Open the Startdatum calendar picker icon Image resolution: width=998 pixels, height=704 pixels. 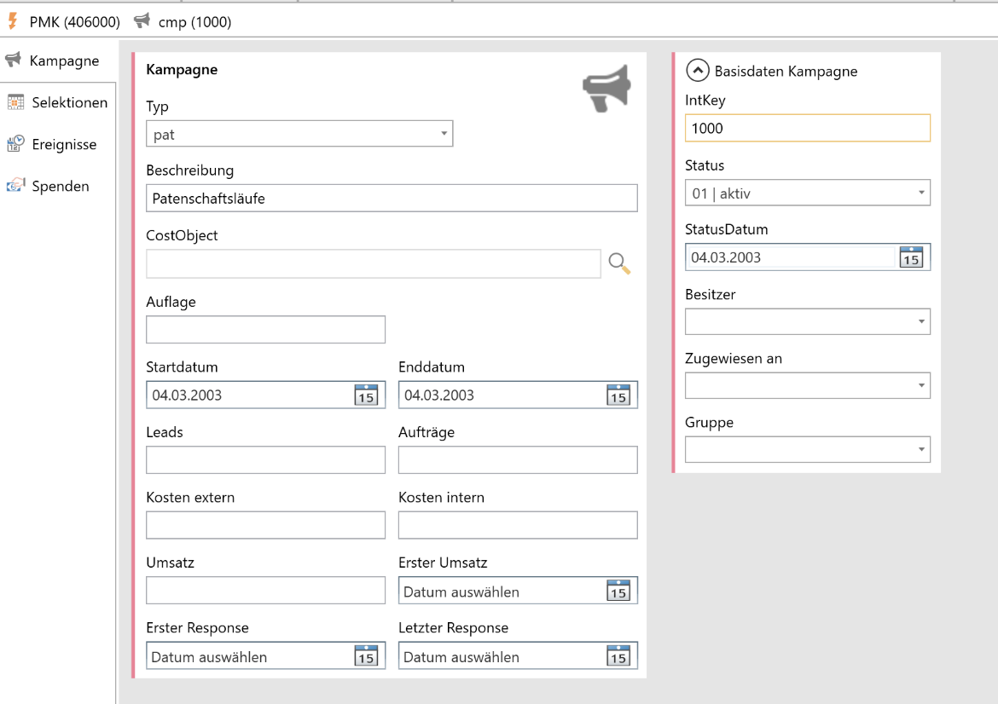(366, 395)
